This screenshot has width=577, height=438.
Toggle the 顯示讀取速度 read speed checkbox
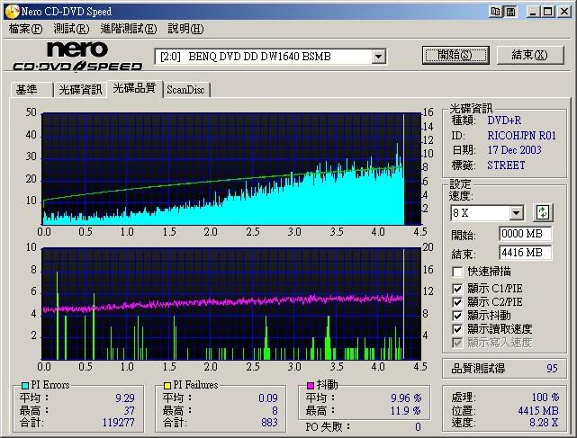click(x=457, y=329)
